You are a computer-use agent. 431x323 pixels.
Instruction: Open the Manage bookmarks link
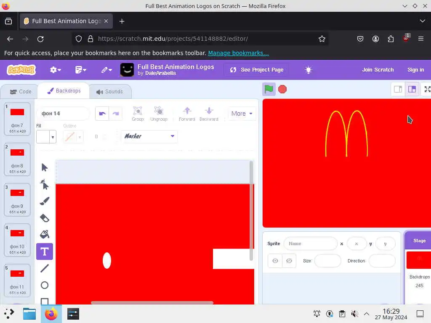point(238,53)
